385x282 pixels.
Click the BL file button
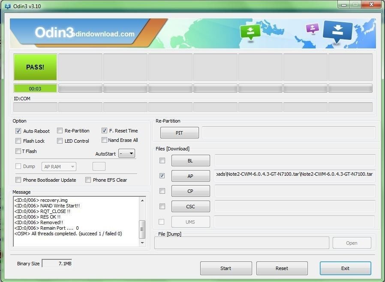190,161
